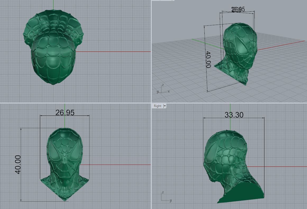Select the 26.95 dimension text in front view
The width and height of the screenshot is (307, 209).
[x=65, y=113]
